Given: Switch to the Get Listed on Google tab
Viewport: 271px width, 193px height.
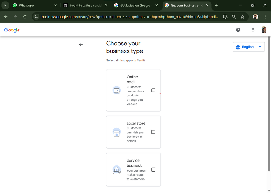Looking at the screenshot, I should (135, 5).
